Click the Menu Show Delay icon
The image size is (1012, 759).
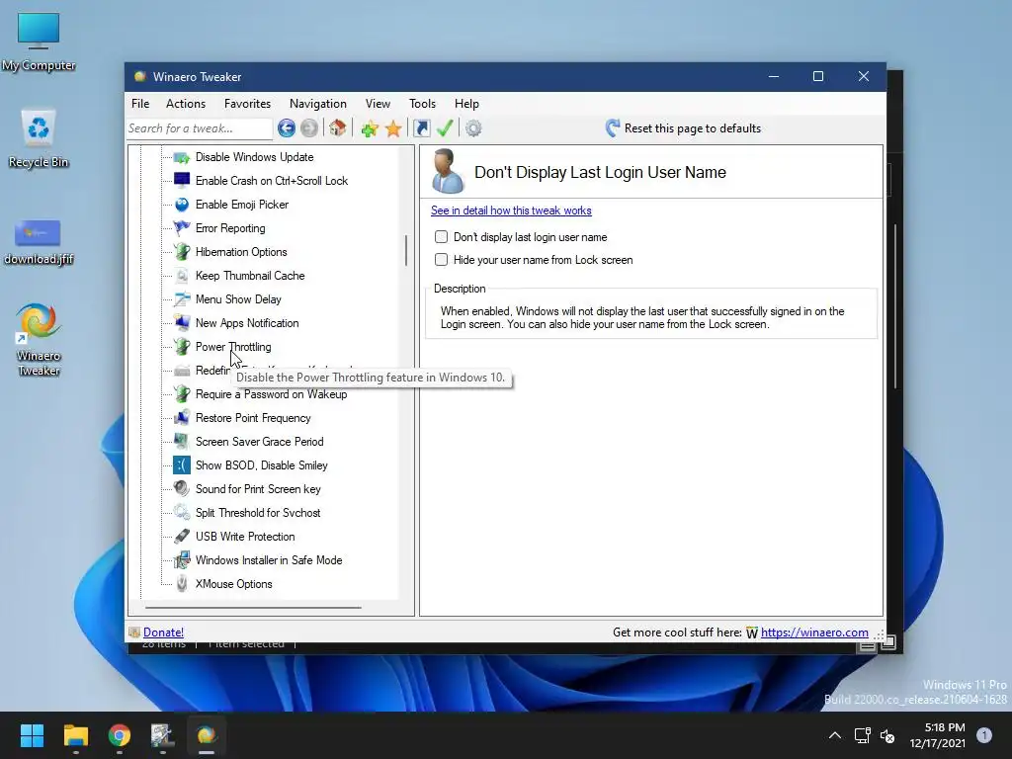pyautogui.click(x=182, y=299)
